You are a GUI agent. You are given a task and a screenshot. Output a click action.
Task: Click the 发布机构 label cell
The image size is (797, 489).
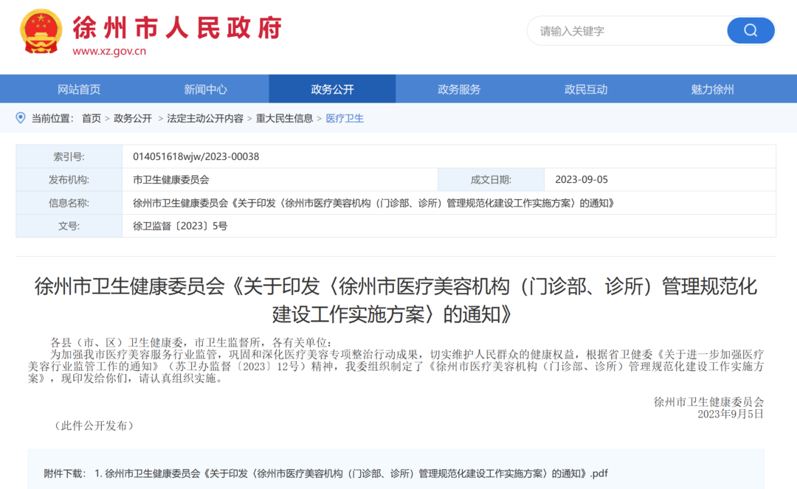pos(69,180)
